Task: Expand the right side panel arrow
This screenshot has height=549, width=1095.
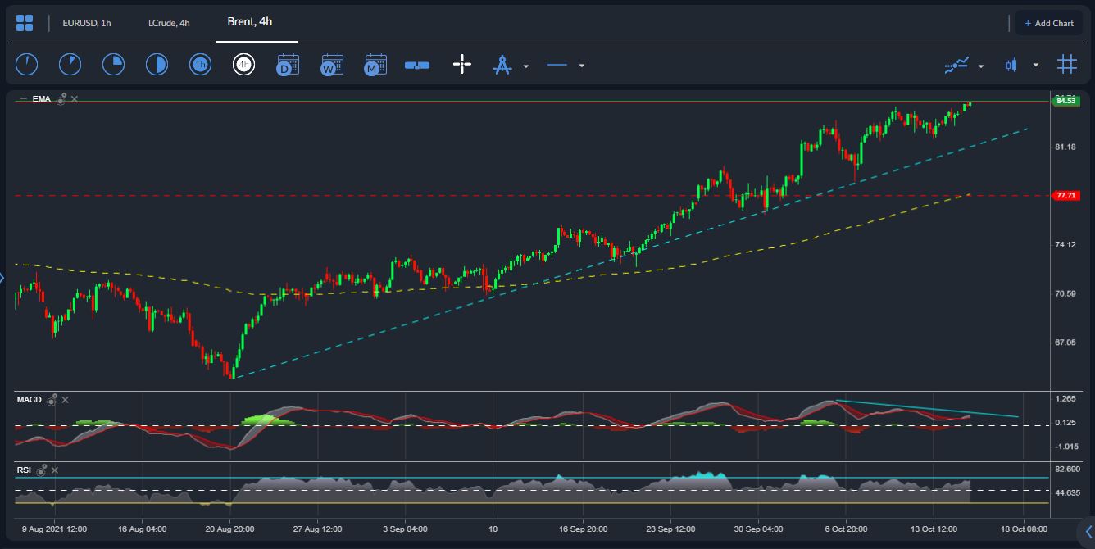Action: tap(1088, 532)
